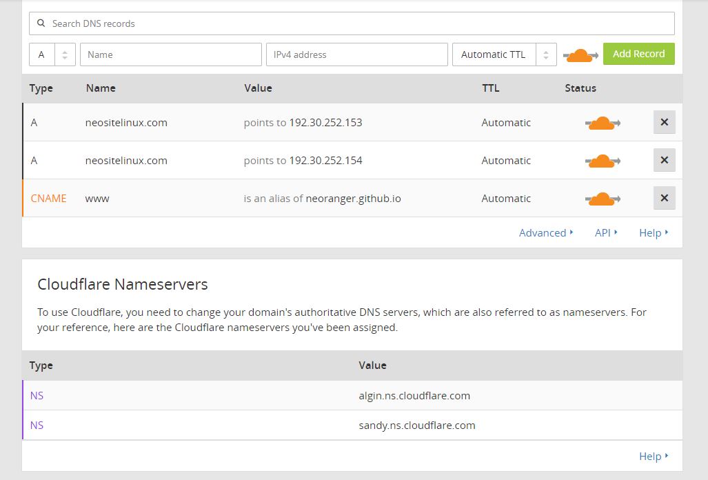
Task: Focus the IPv4 address input field
Action: (357, 54)
